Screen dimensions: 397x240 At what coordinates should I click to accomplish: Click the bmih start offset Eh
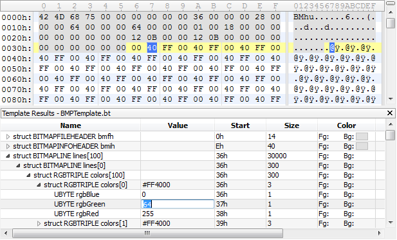219,146
